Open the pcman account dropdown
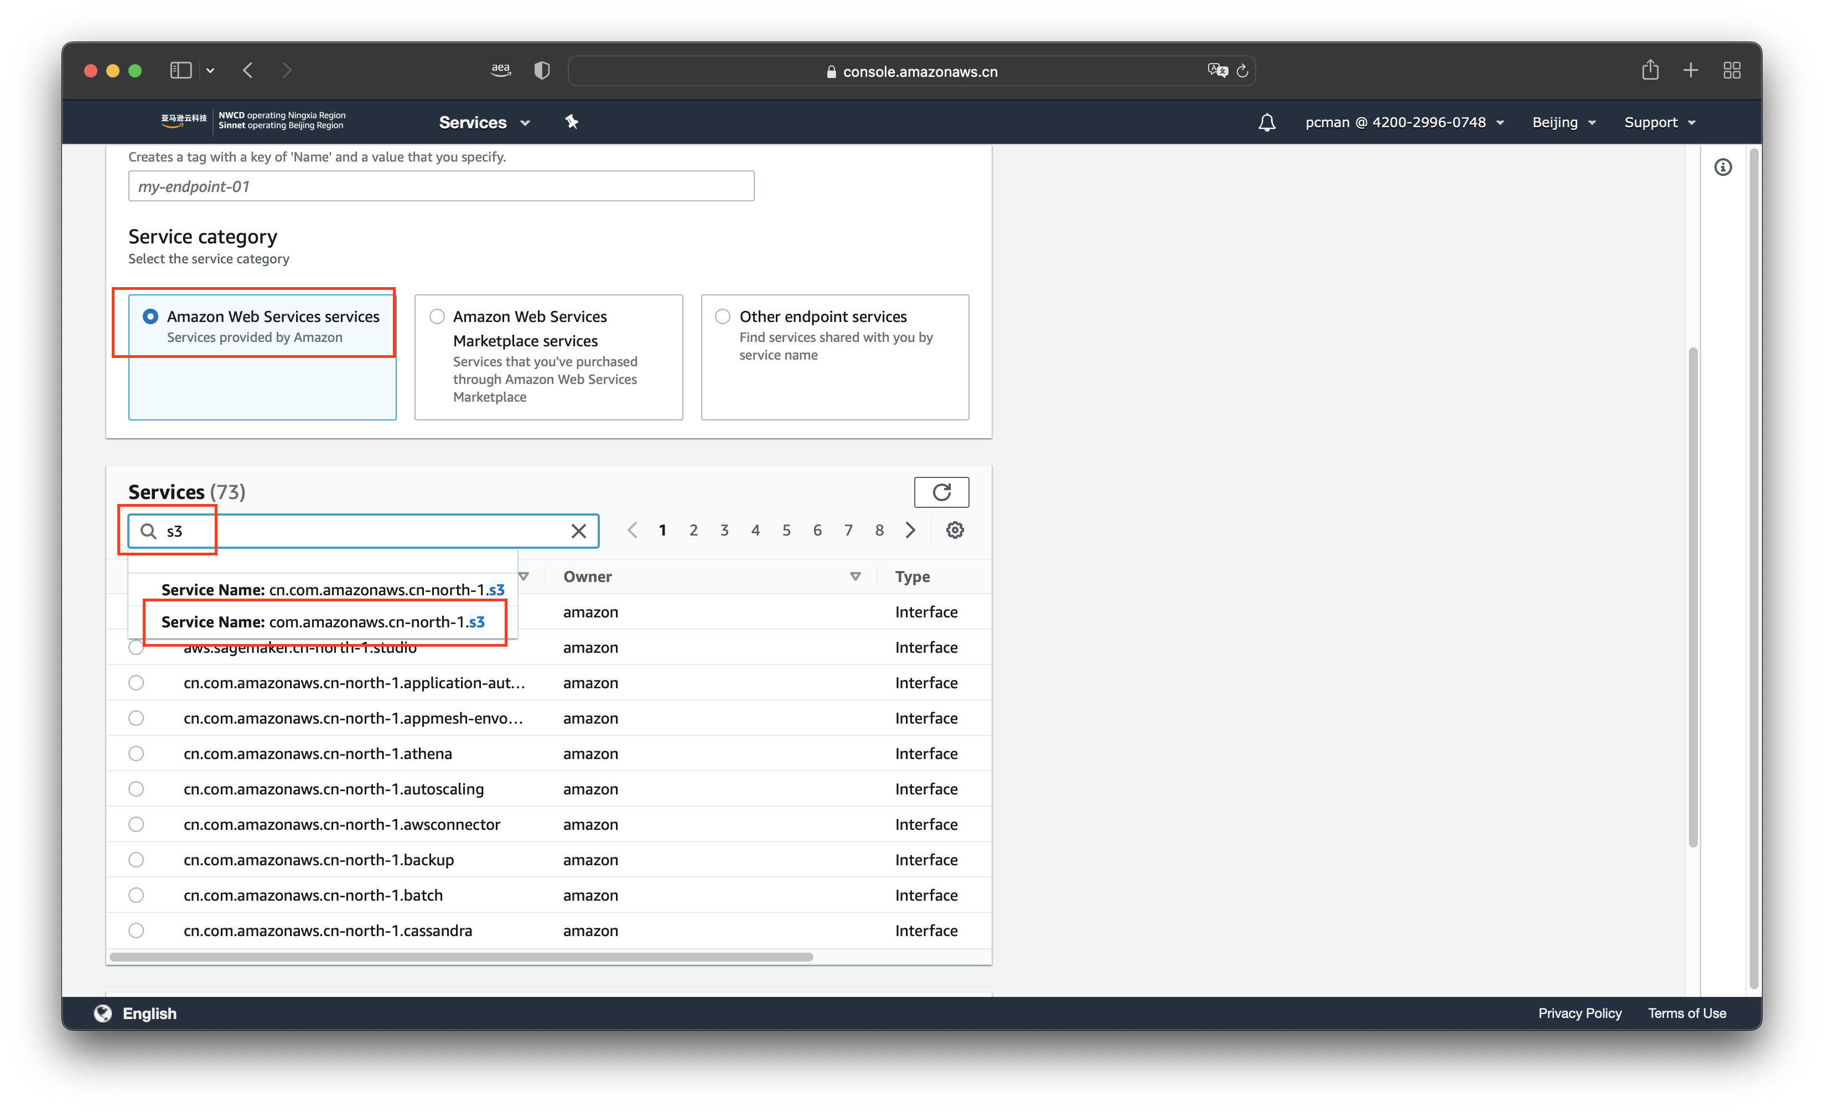 [x=1405, y=122]
